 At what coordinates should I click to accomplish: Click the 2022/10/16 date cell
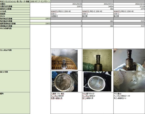pyautogui.click(x=129, y=4)
